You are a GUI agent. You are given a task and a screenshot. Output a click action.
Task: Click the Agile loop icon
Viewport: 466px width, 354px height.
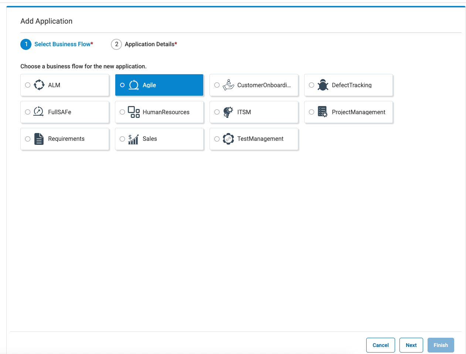point(134,85)
